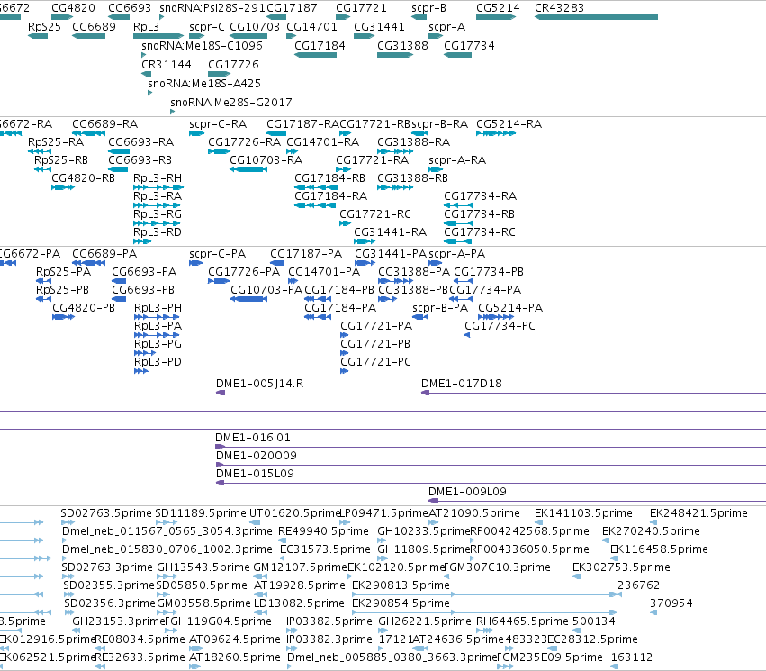Select EST AT09624.5prime
Image resolution: width=766 pixels, height=671 pixels.
pyautogui.click(x=194, y=649)
